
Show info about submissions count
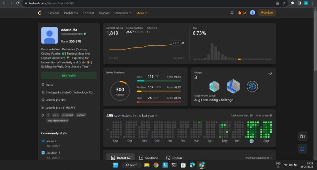[157, 115]
